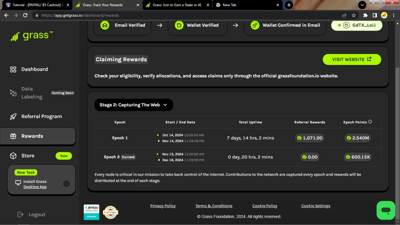Click the GdTX...LoiJ wallet address button
The height and width of the screenshot is (225, 400).
pos(357,25)
